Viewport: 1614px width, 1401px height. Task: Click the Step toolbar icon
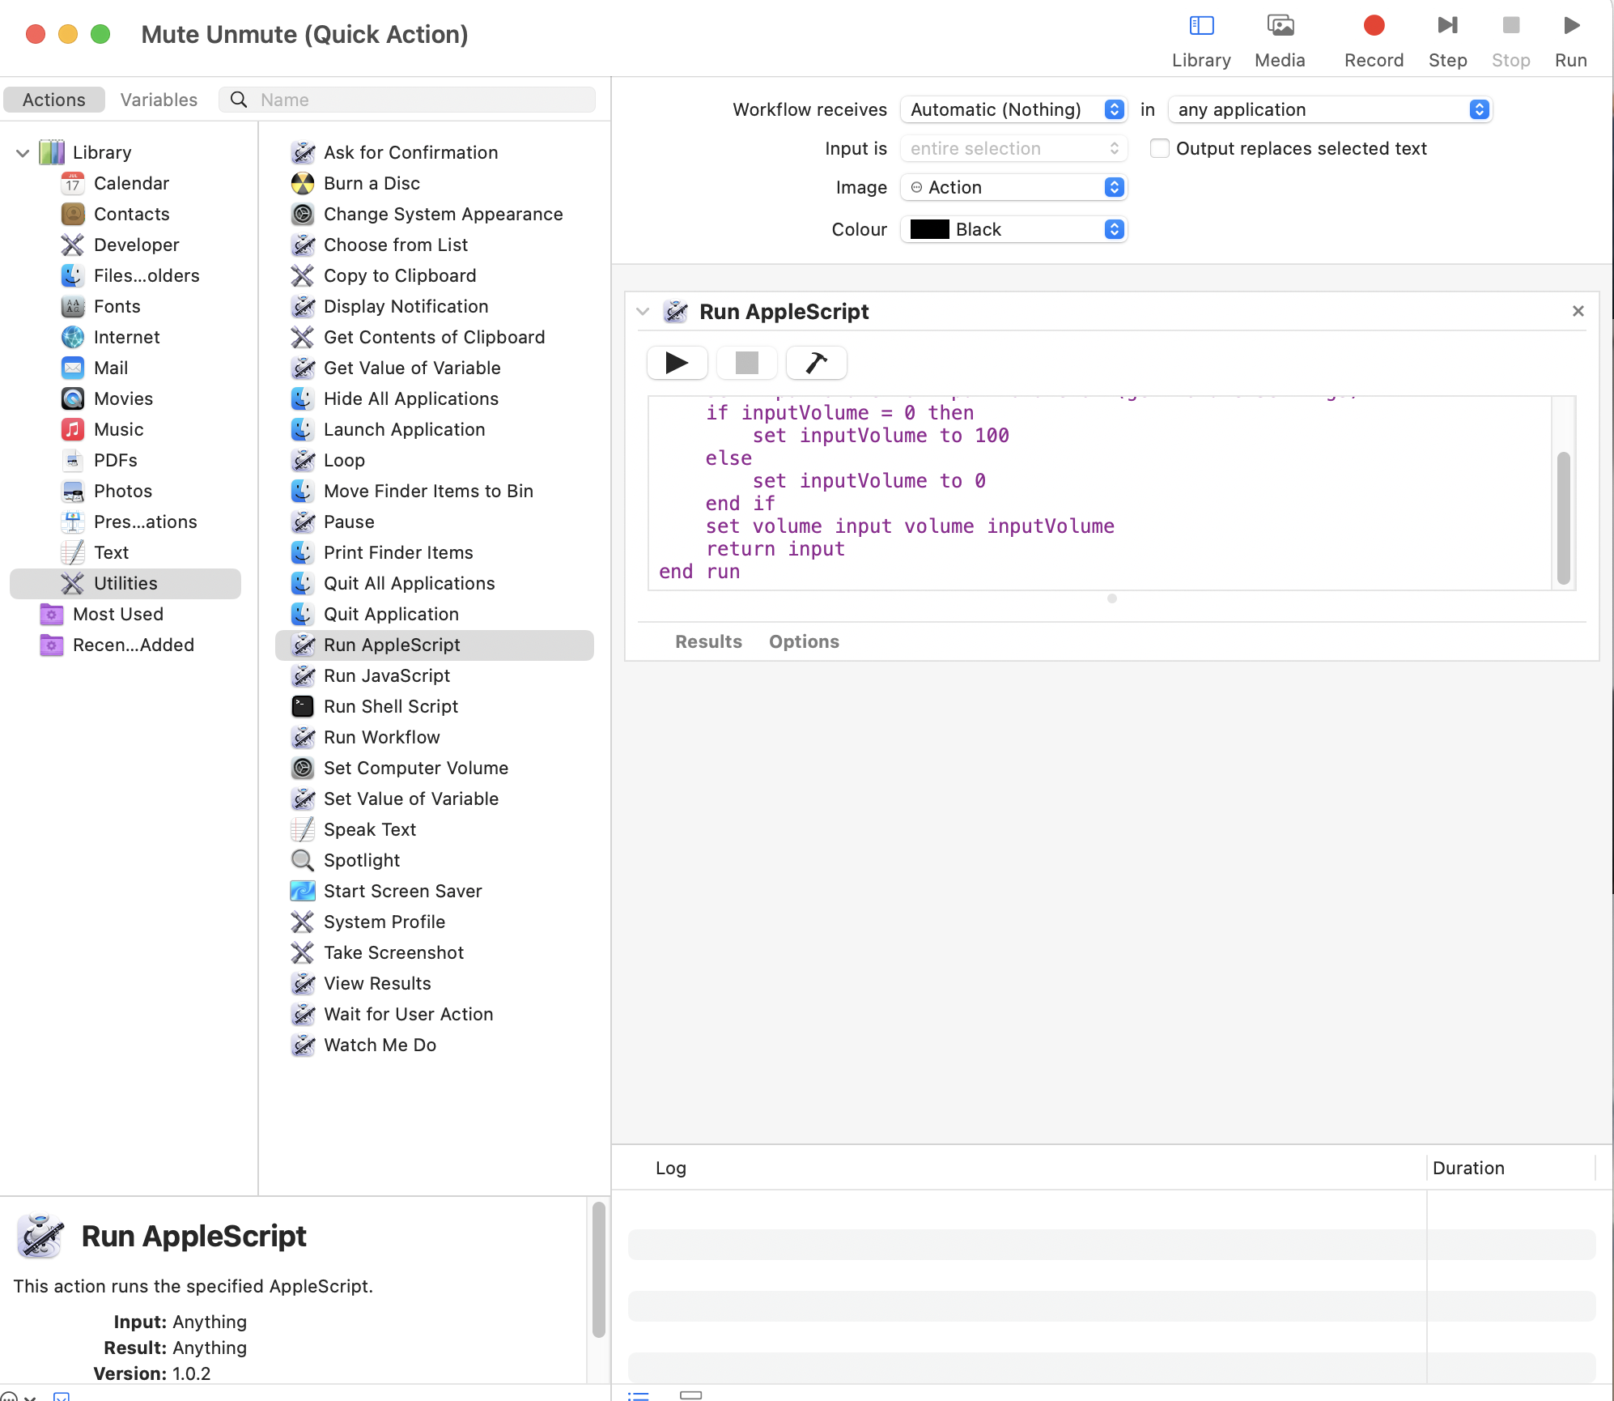coord(1447,25)
